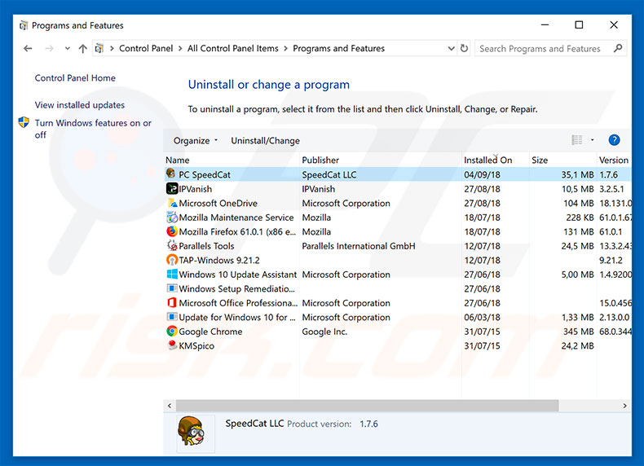Click Programs and Features breadcrumb
644x466 pixels.
338,48
